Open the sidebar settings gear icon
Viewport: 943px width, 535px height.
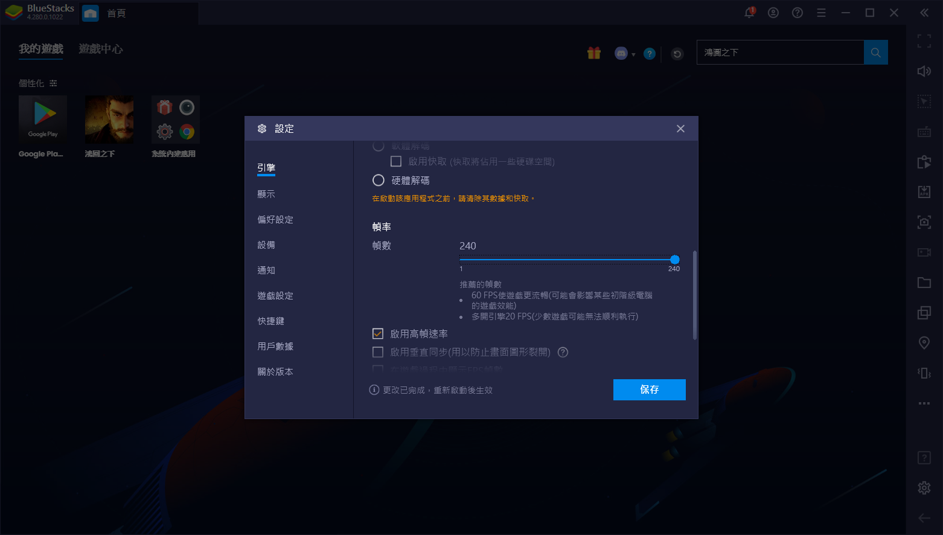click(924, 488)
